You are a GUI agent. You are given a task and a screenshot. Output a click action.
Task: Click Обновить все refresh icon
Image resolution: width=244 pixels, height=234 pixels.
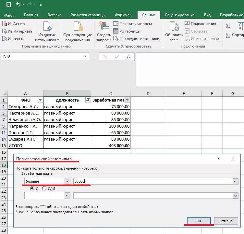click(x=174, y=26)
